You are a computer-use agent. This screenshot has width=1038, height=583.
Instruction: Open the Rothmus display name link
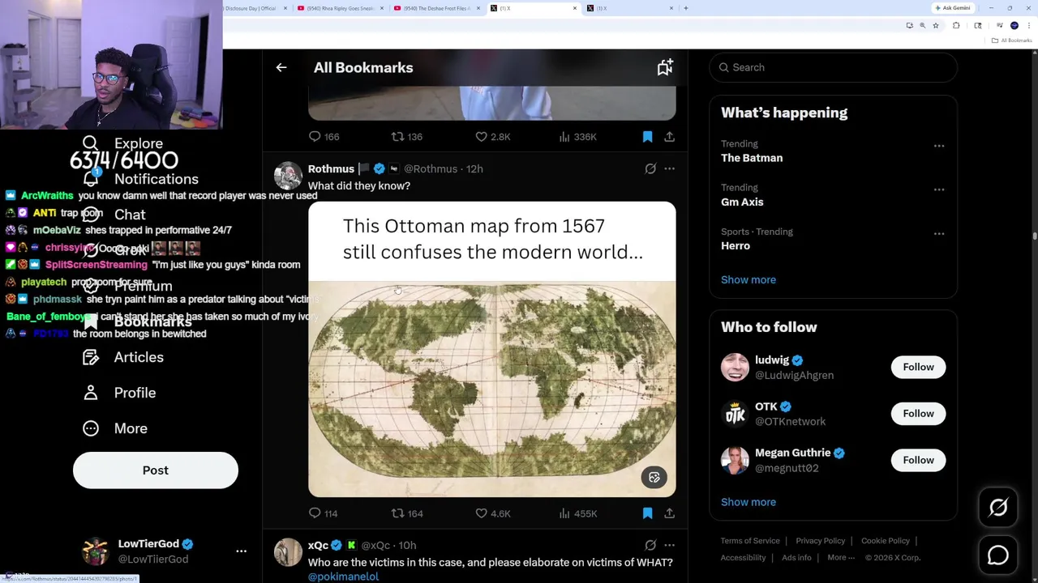click(x=331, y=168)
